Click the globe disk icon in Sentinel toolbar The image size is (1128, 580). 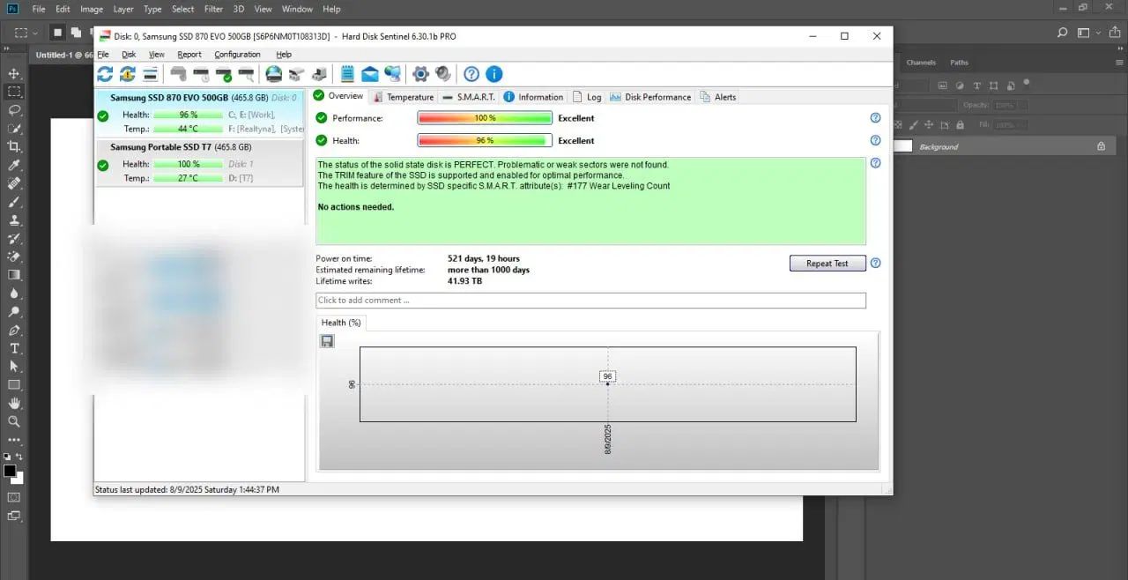[274, 74]
